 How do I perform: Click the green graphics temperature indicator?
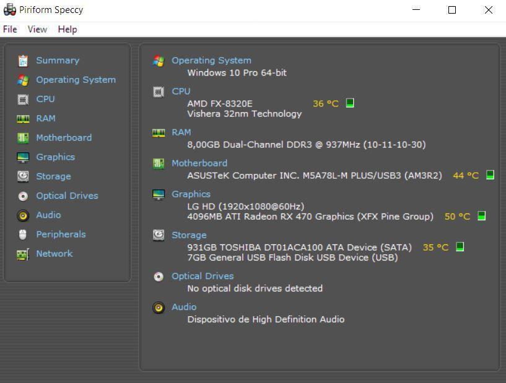point(482,216)
